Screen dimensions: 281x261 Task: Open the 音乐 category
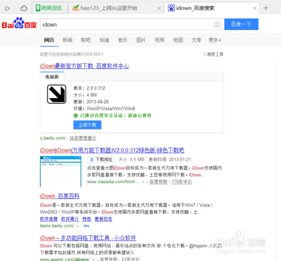coord(122,40)
